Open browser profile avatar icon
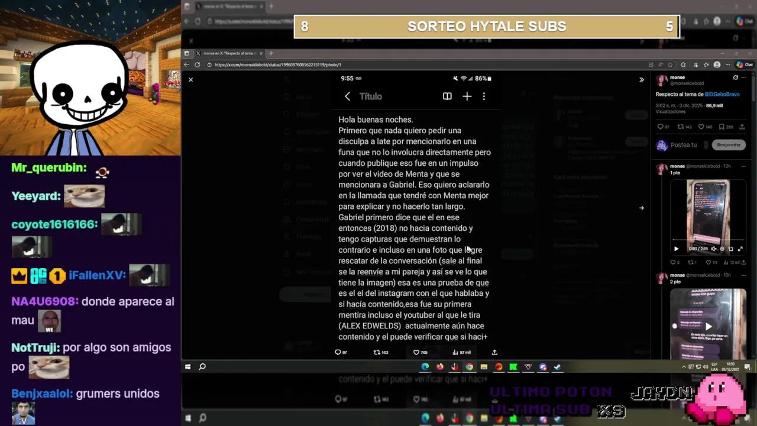Image resolution: width=757 pixels, height=426 pixels. pos(717,64)
